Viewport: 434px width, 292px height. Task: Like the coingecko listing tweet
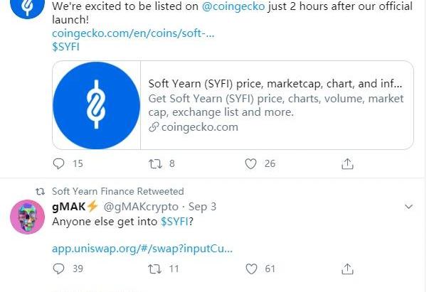[250, 163]
